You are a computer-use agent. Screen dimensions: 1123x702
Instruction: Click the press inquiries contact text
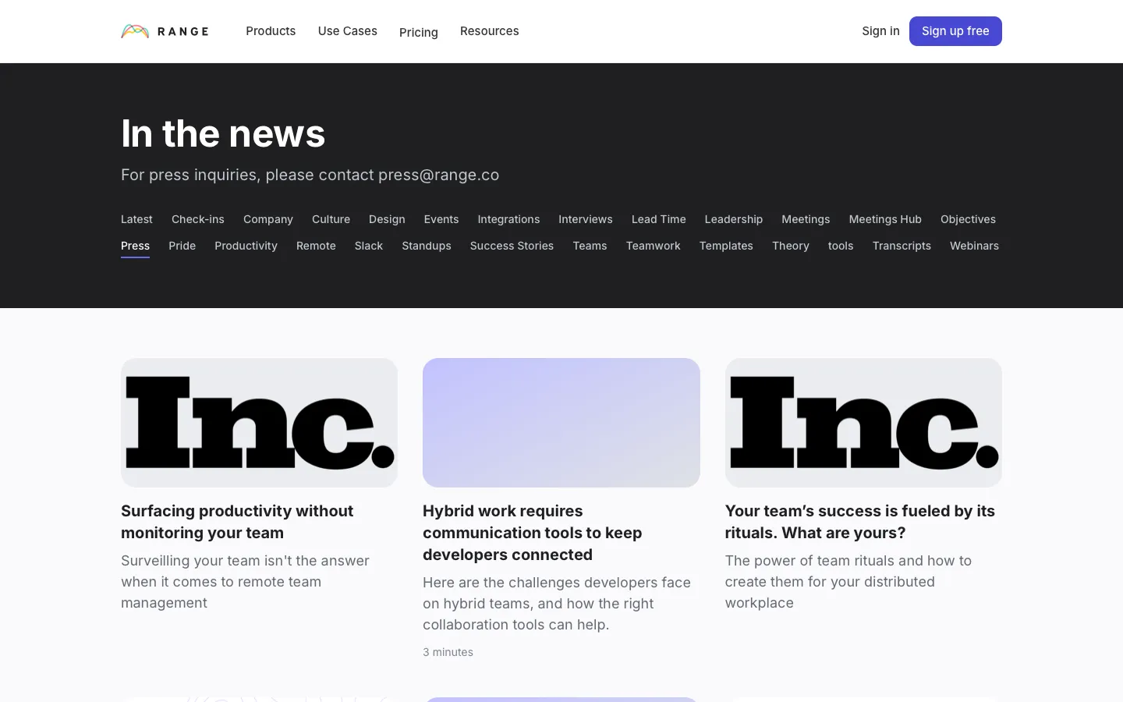tap(310, 175)
